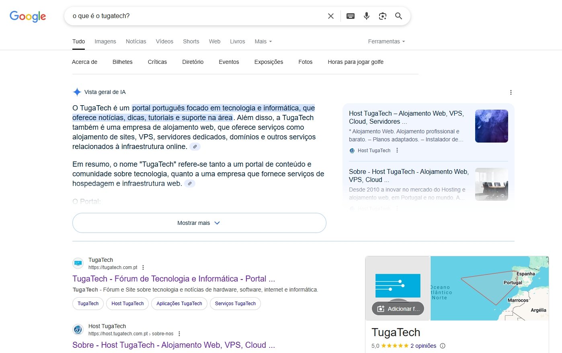Click the Aplicações TugaTech sitelink chip

(x=179, y=304)
